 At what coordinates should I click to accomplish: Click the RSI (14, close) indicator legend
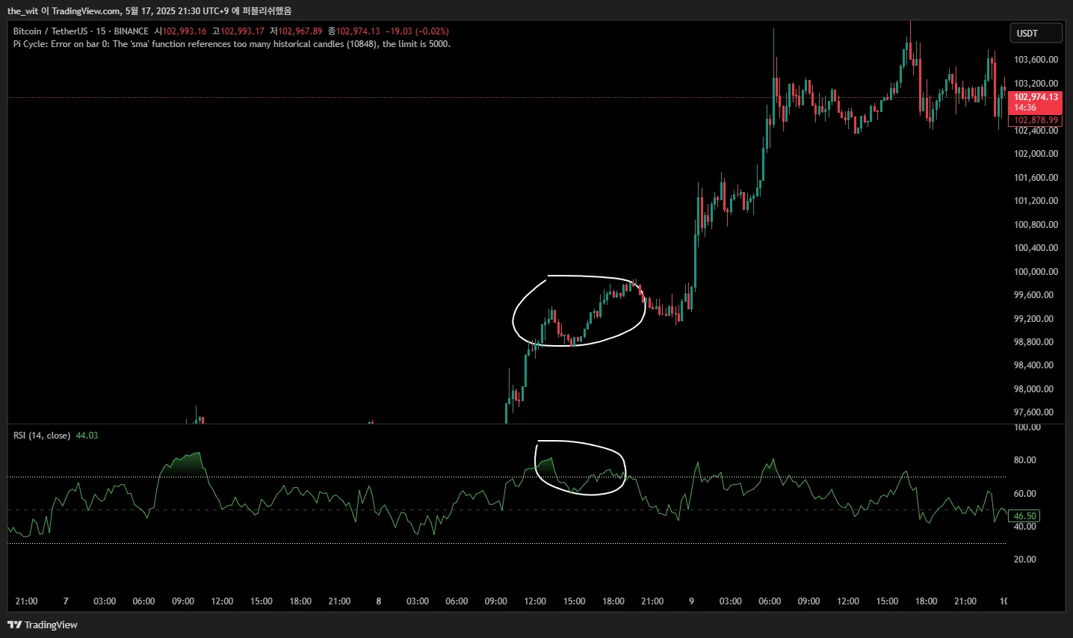42,436
